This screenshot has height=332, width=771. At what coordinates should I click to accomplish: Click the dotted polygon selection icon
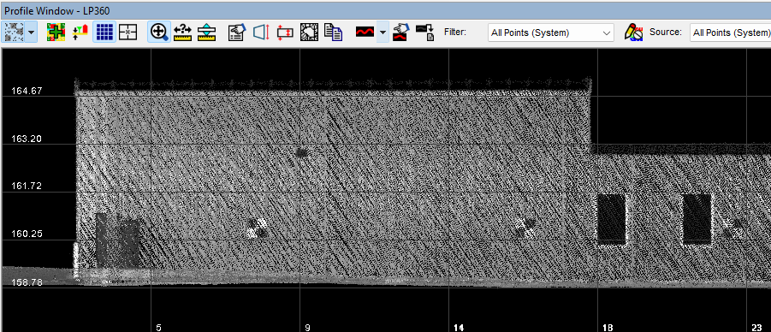(x=309, y=32)
